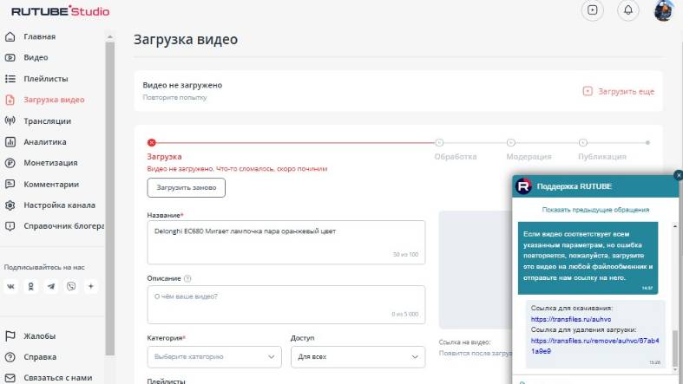Open the notifications bell
Viewport: 683px width, 384px height.
(628, 10)
